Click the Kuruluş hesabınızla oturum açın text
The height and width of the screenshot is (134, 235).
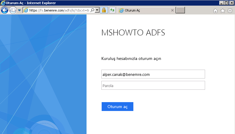131,59
